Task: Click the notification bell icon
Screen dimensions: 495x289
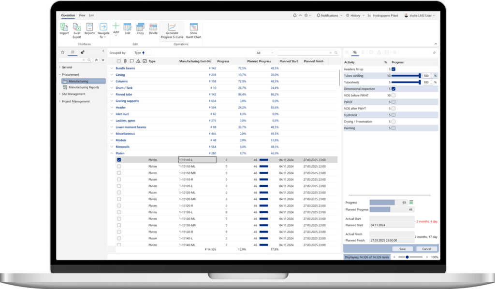Action: point(295,15)
